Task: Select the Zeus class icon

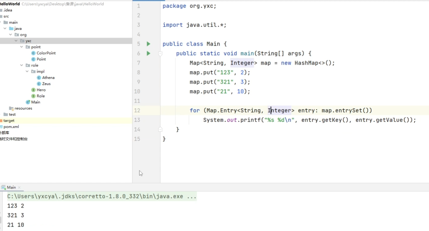Action: [39, 84]
